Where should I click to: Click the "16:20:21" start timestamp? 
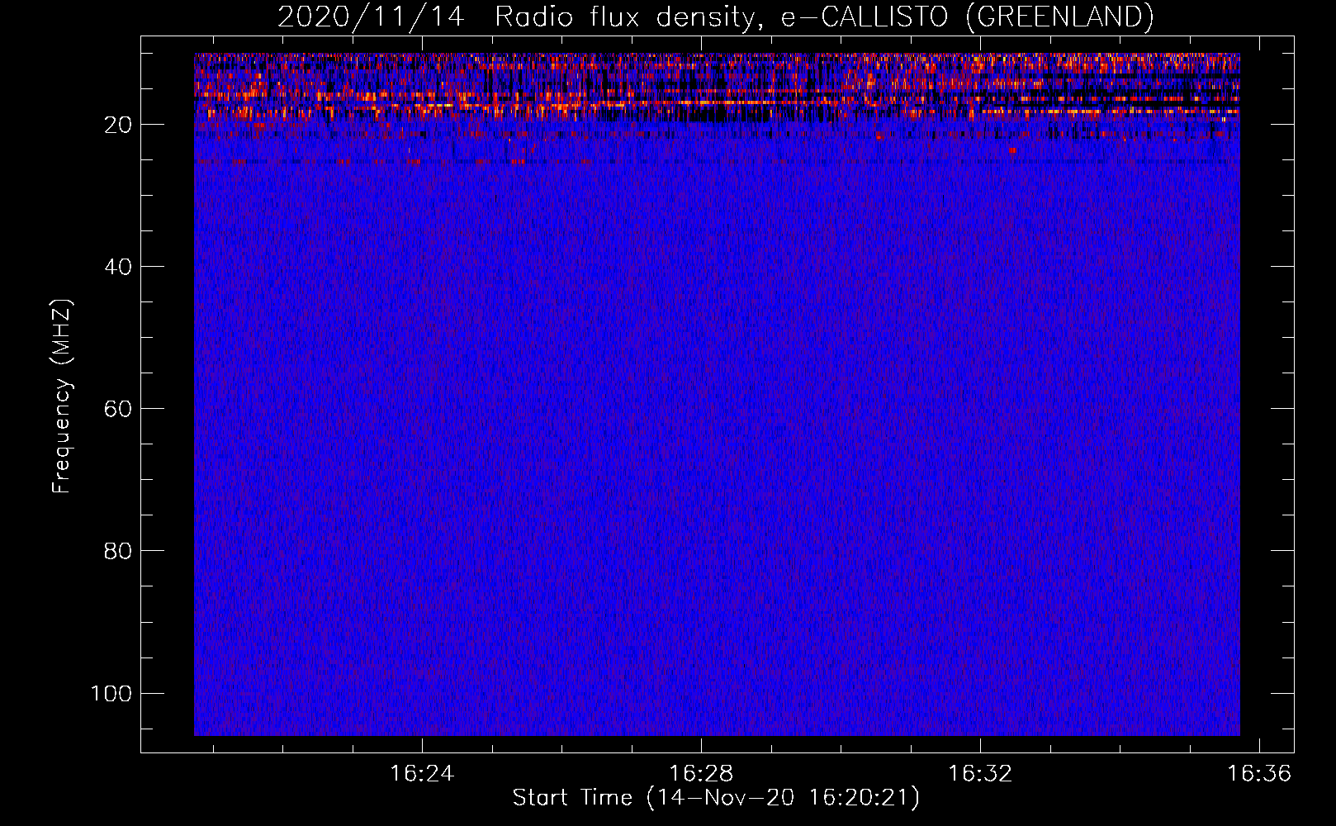coord(860,798)
